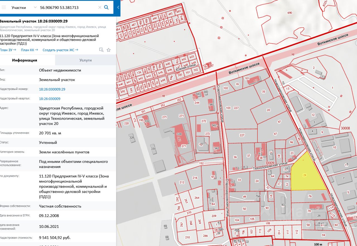
Task: Collapse the left info panel with the chevron
Action: tap(118, 8)
